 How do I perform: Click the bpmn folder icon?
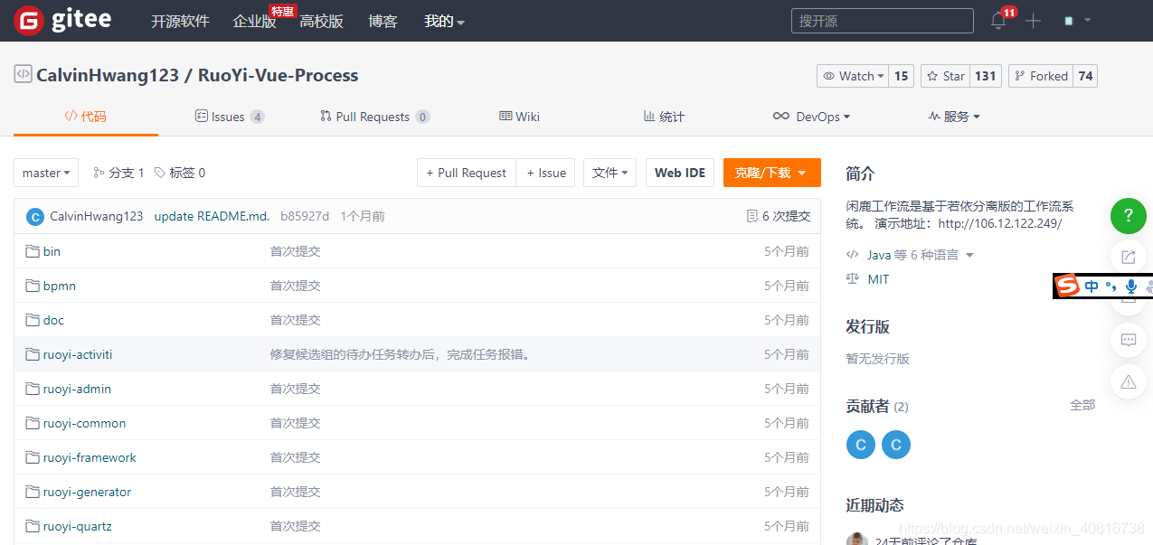coord(33,286)
